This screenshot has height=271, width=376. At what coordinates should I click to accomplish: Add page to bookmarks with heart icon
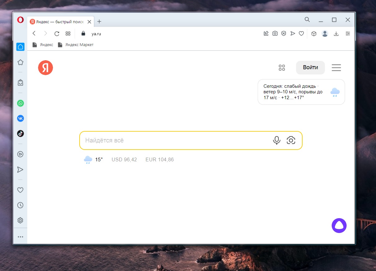pyautogui.click(x=301, y=33)
